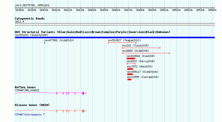Click the 38420k ruler tick label
Image resolution: width=222 pixels, height=122 pixels.
68,10
